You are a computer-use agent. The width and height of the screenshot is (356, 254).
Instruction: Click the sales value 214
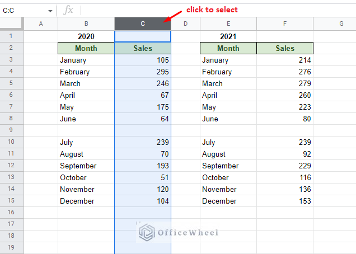(x=285, y=60)
